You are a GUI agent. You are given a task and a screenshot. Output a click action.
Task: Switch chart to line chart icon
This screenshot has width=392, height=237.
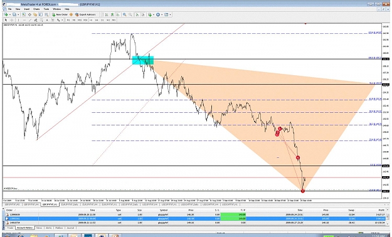pyautogui.click(x=118, y=15)
